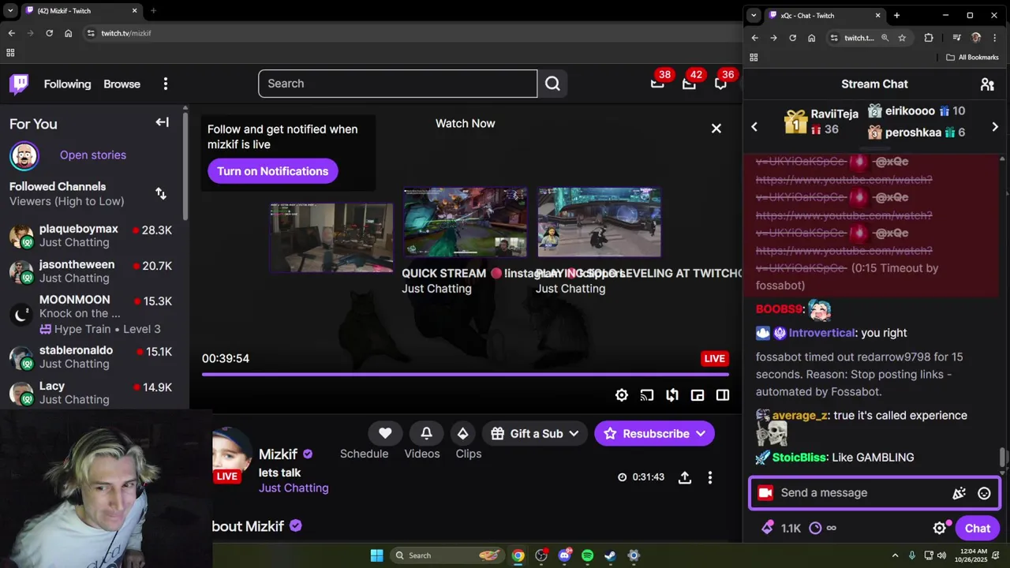Share the Mizkif stream

point(685,477)
